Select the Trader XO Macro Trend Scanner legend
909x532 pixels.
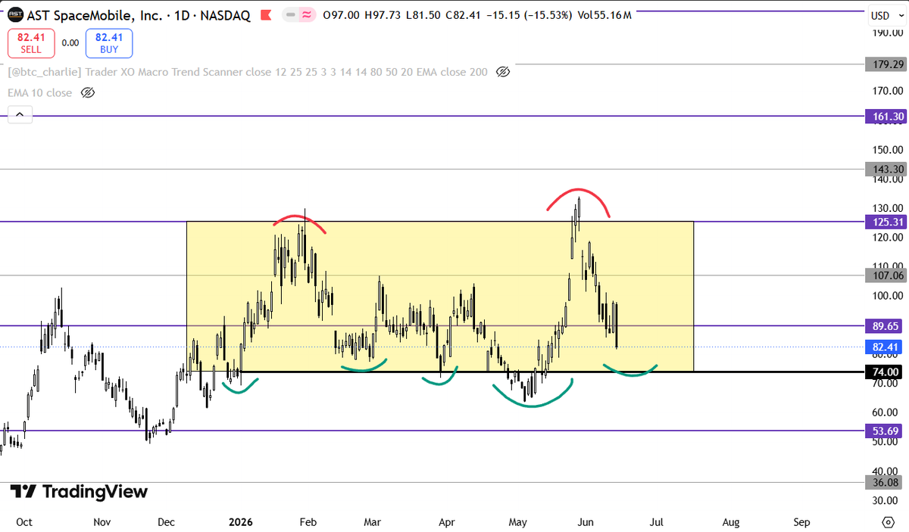tap(248, 73)
